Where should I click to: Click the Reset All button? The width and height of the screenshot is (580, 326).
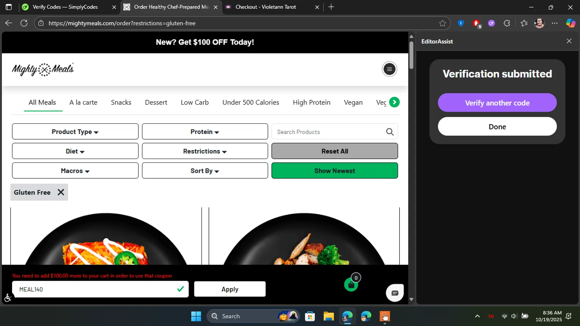click(334, 151)
